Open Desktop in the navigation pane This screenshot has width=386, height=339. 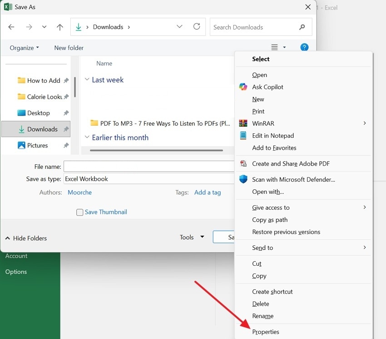point(34,113)
